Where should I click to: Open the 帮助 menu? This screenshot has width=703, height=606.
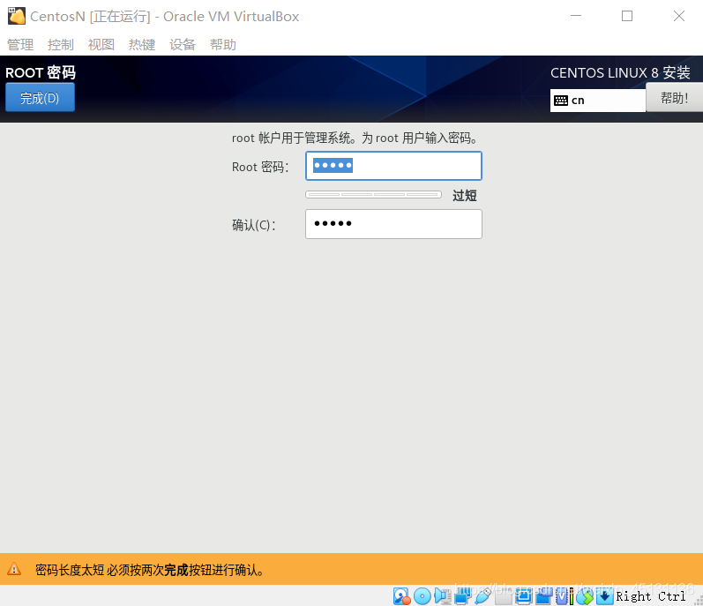223,44
